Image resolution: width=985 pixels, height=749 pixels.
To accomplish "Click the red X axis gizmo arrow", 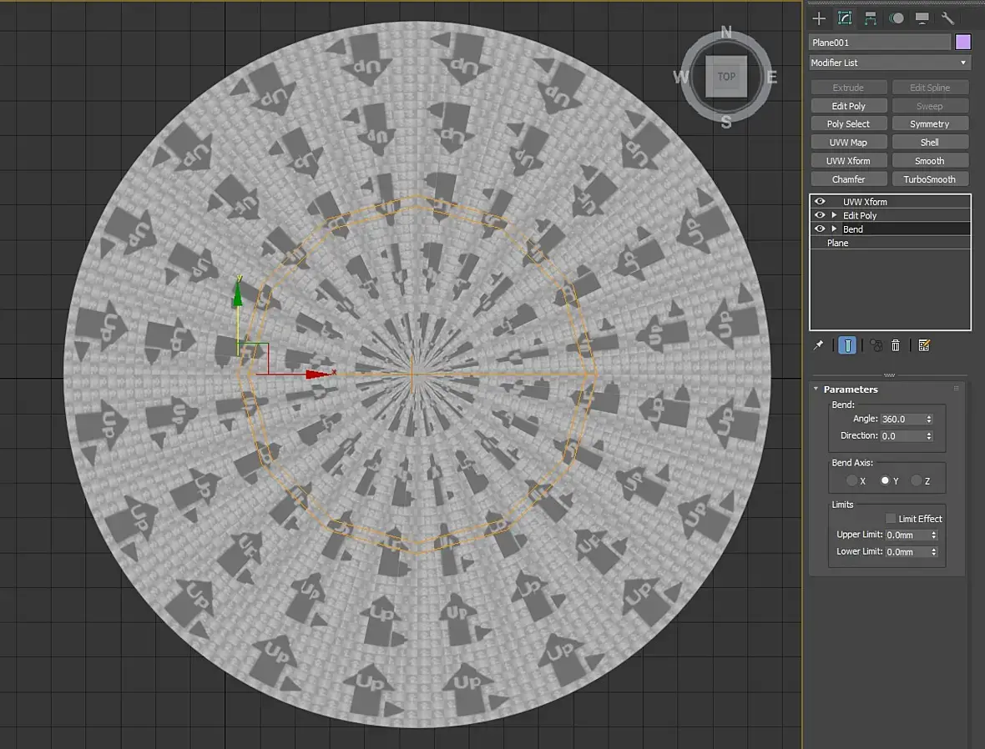I will pyautogui.click(x=319, y=374).
